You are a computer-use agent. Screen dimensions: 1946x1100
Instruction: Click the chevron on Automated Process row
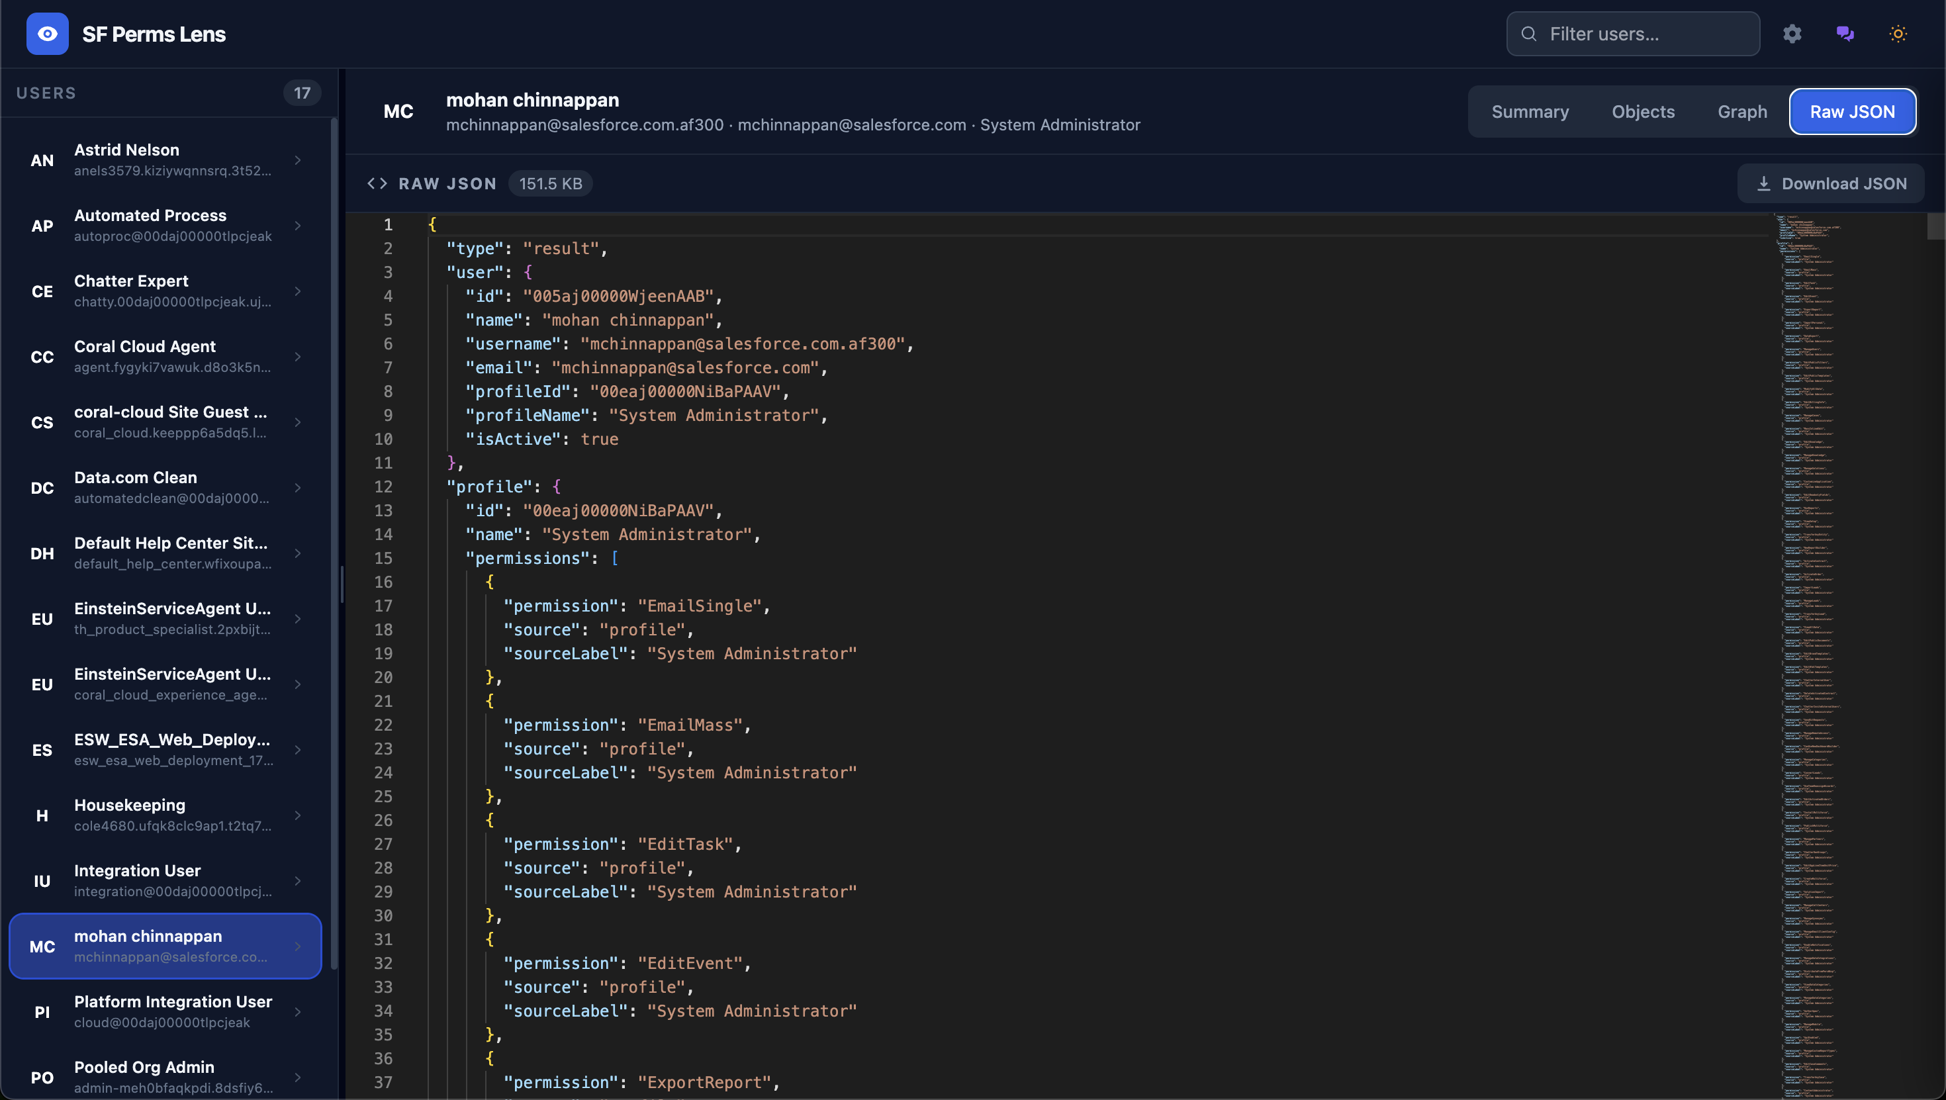(x=298, y=226)
